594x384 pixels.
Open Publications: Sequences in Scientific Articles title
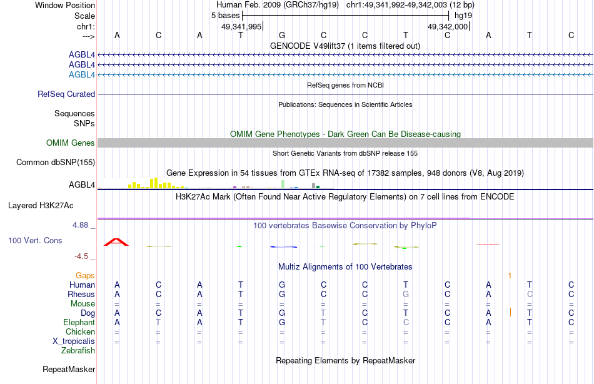click(x=345, y=104)
